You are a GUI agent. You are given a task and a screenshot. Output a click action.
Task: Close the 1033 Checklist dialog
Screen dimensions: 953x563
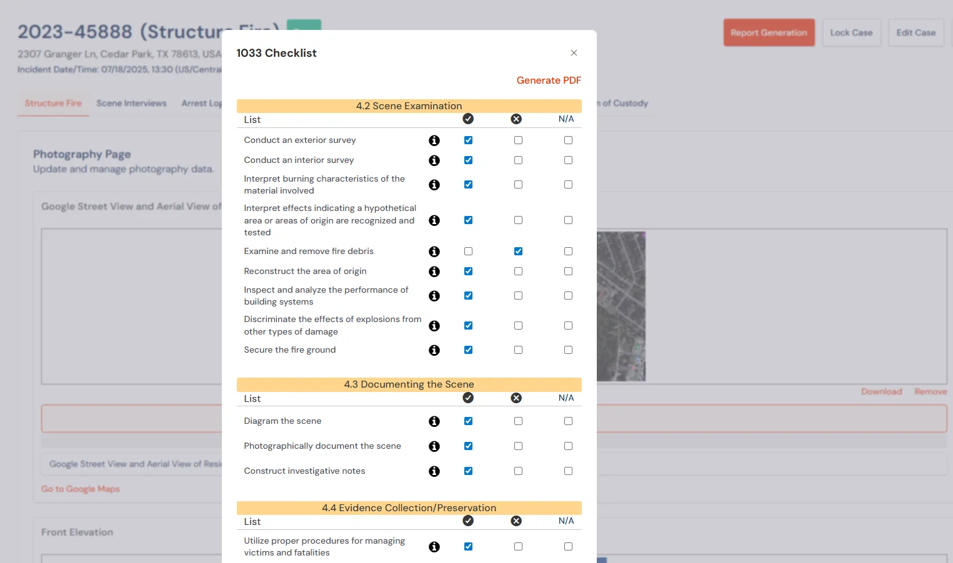pyautogui.click(x=574, y=53)
